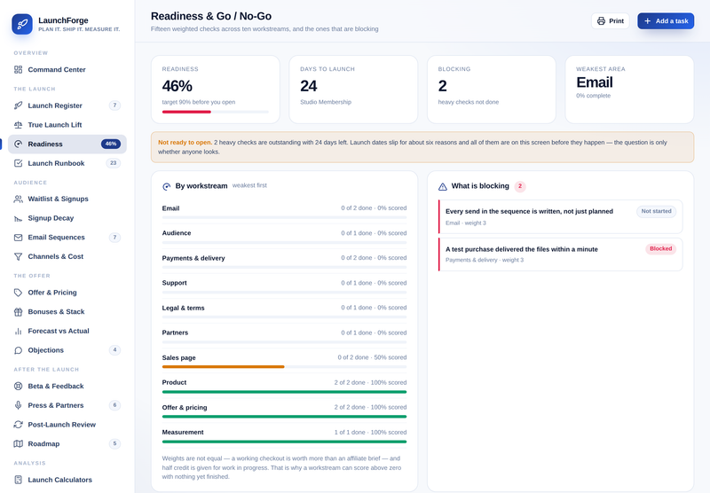The height and width of the screenshot is (493, 710).
Task: Go to Email Sequences
Action: 67,238
